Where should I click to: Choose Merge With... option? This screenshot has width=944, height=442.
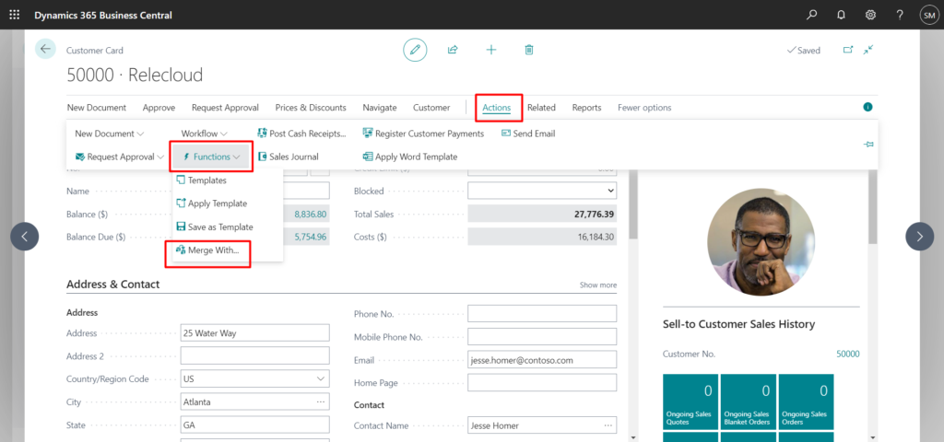coord(207,250)
